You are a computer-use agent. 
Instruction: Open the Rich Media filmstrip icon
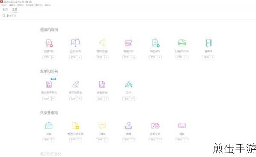(209, 43)
